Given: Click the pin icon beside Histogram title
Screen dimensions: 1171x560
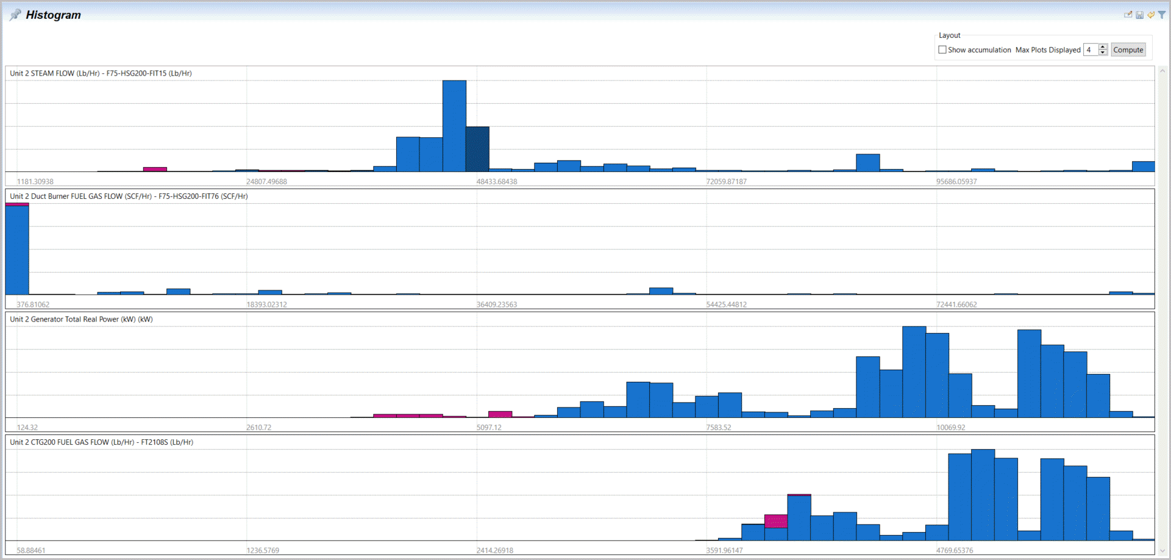Looking at the screenshot, I should click(15, 15).
